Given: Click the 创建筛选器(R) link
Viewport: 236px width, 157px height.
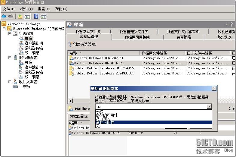Looking at the screenshot, I should click(85, 44).
